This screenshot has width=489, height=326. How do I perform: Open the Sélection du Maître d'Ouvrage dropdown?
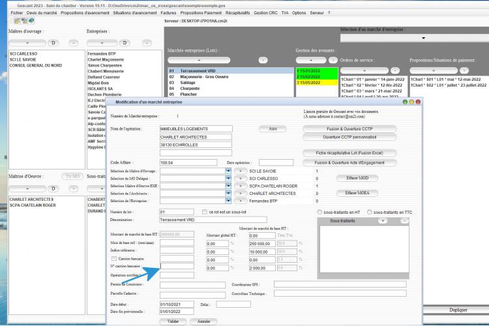tap(228, 171)
